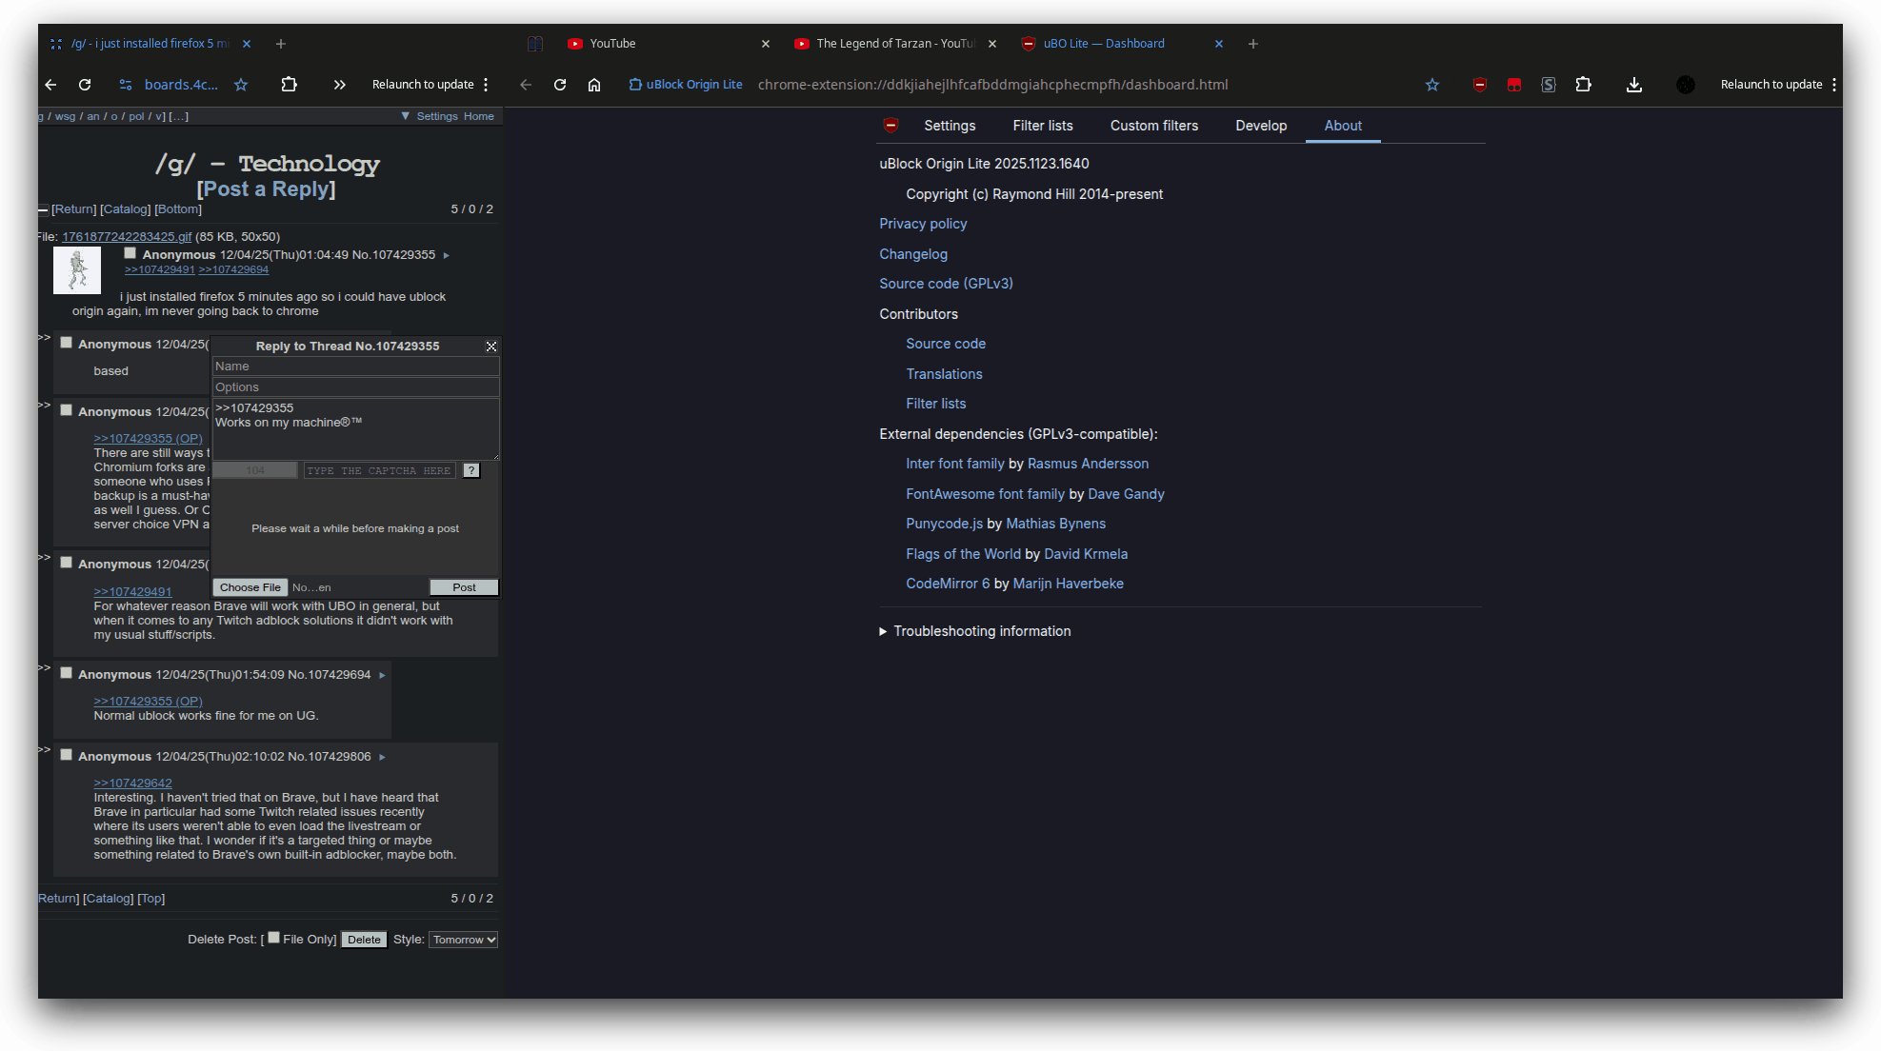This screenshot has width=1881, height=1051.
Task: Open the post menu arrow for No.107429694
Action: point(382,675)
